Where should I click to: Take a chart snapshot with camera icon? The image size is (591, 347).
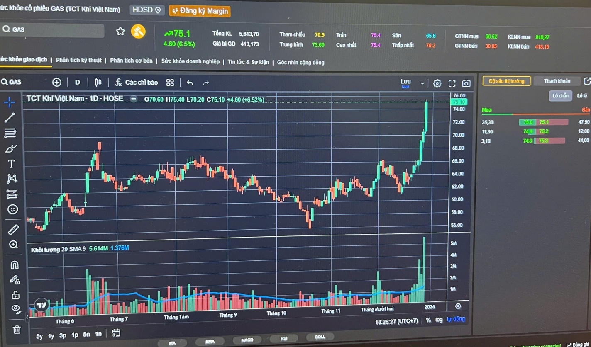pos(466,83)
